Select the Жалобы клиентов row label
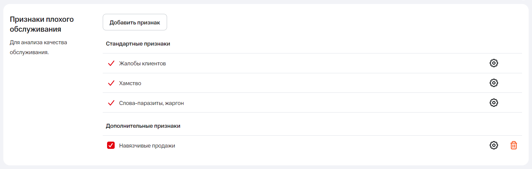532x169 pixels. pos(143,63)
